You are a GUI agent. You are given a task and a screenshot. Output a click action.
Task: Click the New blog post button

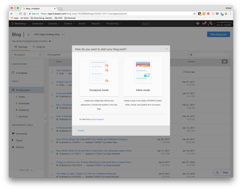tap(219, 34)
